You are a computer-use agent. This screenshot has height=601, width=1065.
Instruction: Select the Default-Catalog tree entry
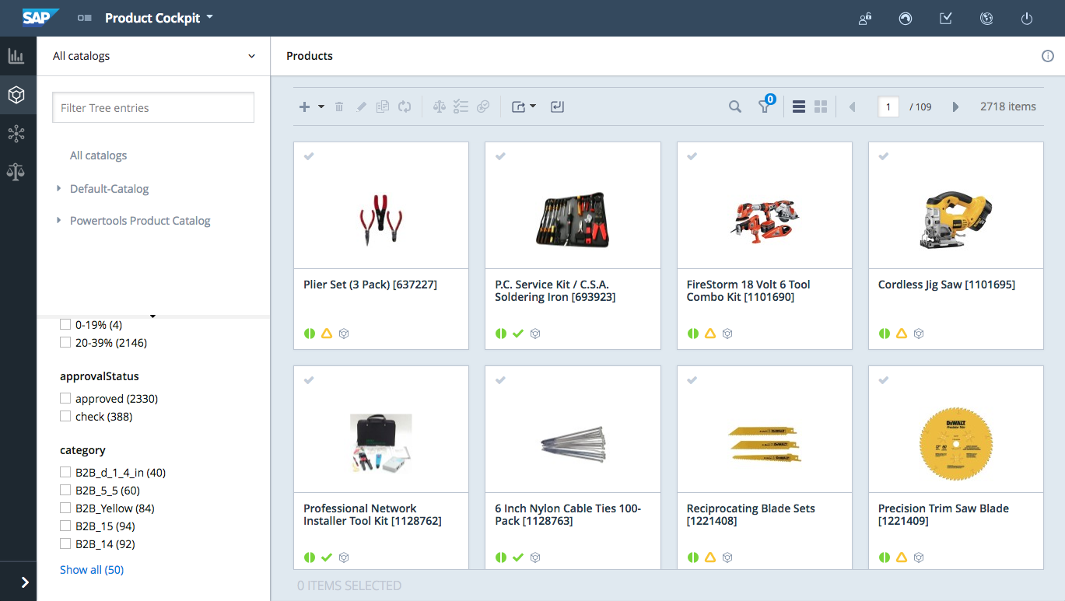pyautogui.click(x=109, y=189)
